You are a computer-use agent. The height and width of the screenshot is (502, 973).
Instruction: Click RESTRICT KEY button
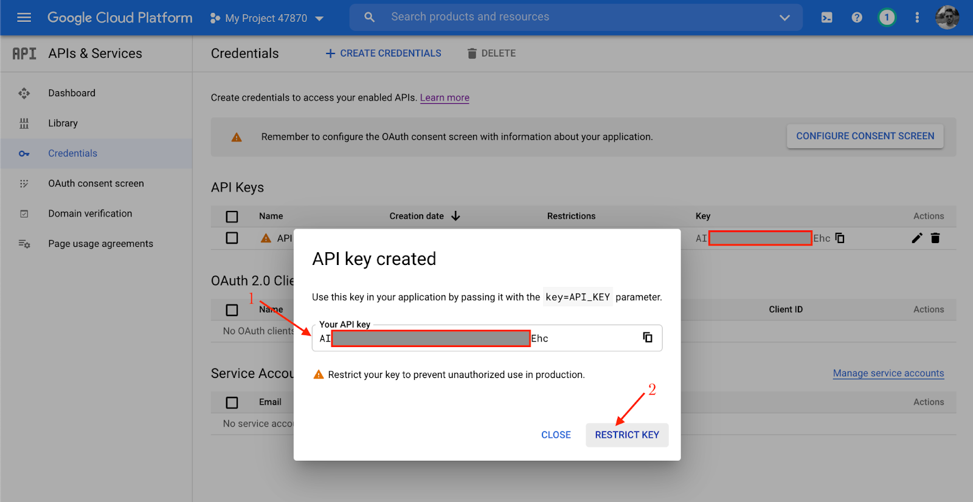pos(627,435)
